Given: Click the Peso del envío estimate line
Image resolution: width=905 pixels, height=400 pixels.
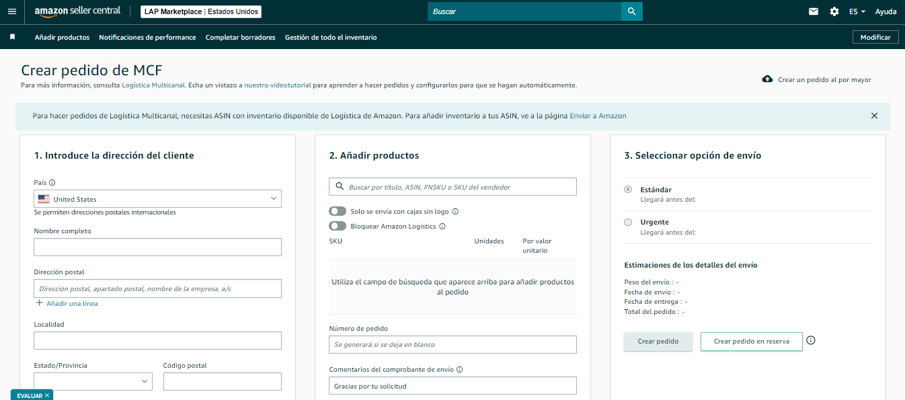Looking at the screenshot, I should tap(652, 282).
